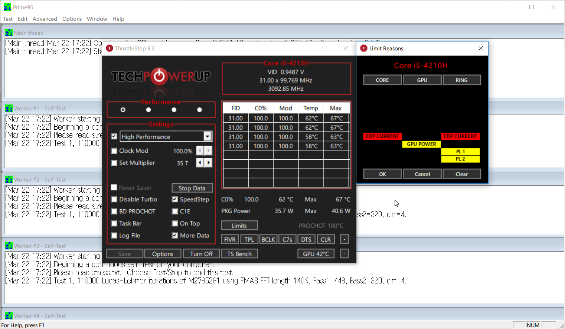Click the ThrottleStop logo icon in title bar
565x329 pixels.
pos(110,49)
